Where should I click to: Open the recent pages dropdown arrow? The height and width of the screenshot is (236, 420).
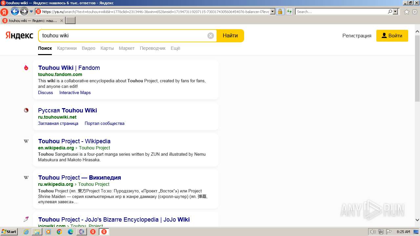(31, 11)
